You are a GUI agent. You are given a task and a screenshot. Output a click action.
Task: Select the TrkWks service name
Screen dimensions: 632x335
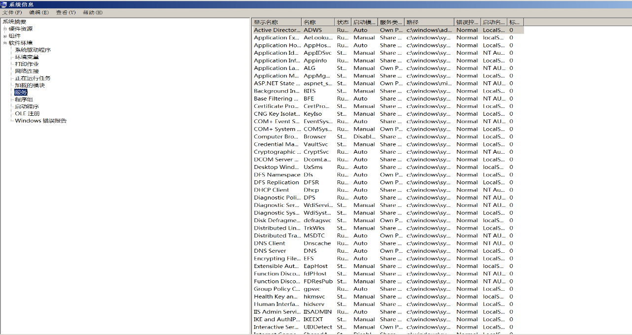point(314,228)
